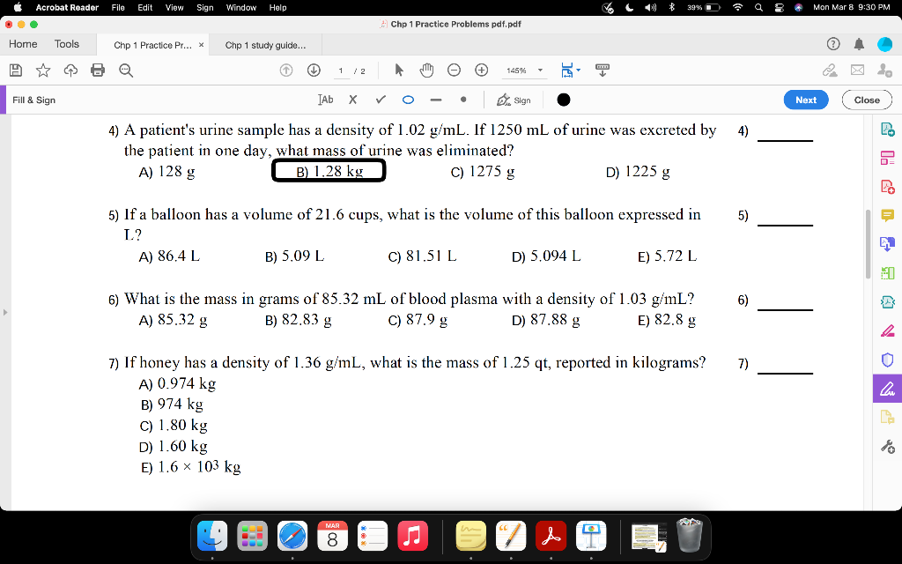Send file by email envelope icon

click(857, 70)
